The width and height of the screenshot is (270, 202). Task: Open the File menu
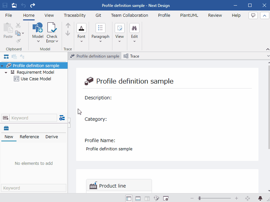point(9,15)
